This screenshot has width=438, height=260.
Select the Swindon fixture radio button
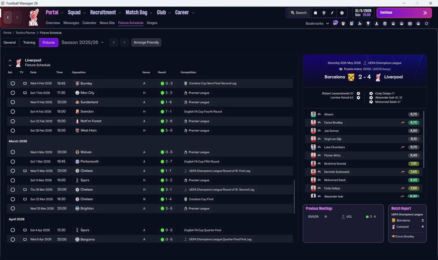tap(13, 112)
